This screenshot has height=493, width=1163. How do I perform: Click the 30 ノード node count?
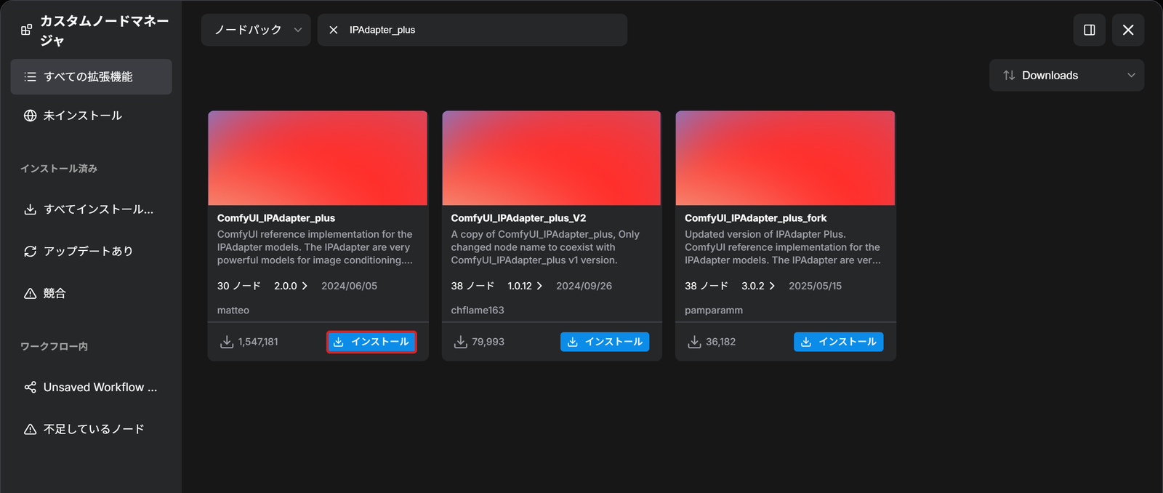point(239,286)
